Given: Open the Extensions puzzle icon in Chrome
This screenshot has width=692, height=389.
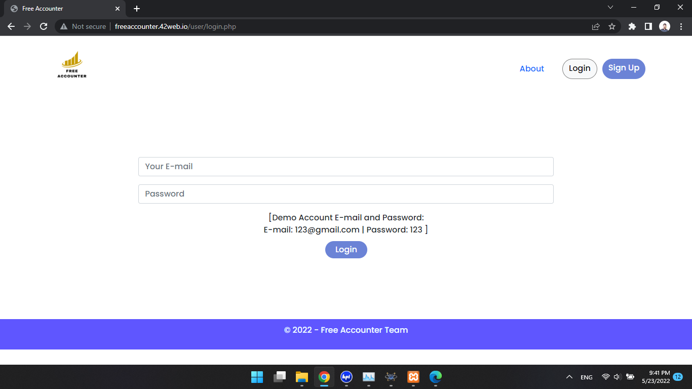Looking at the screenshot, I should (632, 26).
